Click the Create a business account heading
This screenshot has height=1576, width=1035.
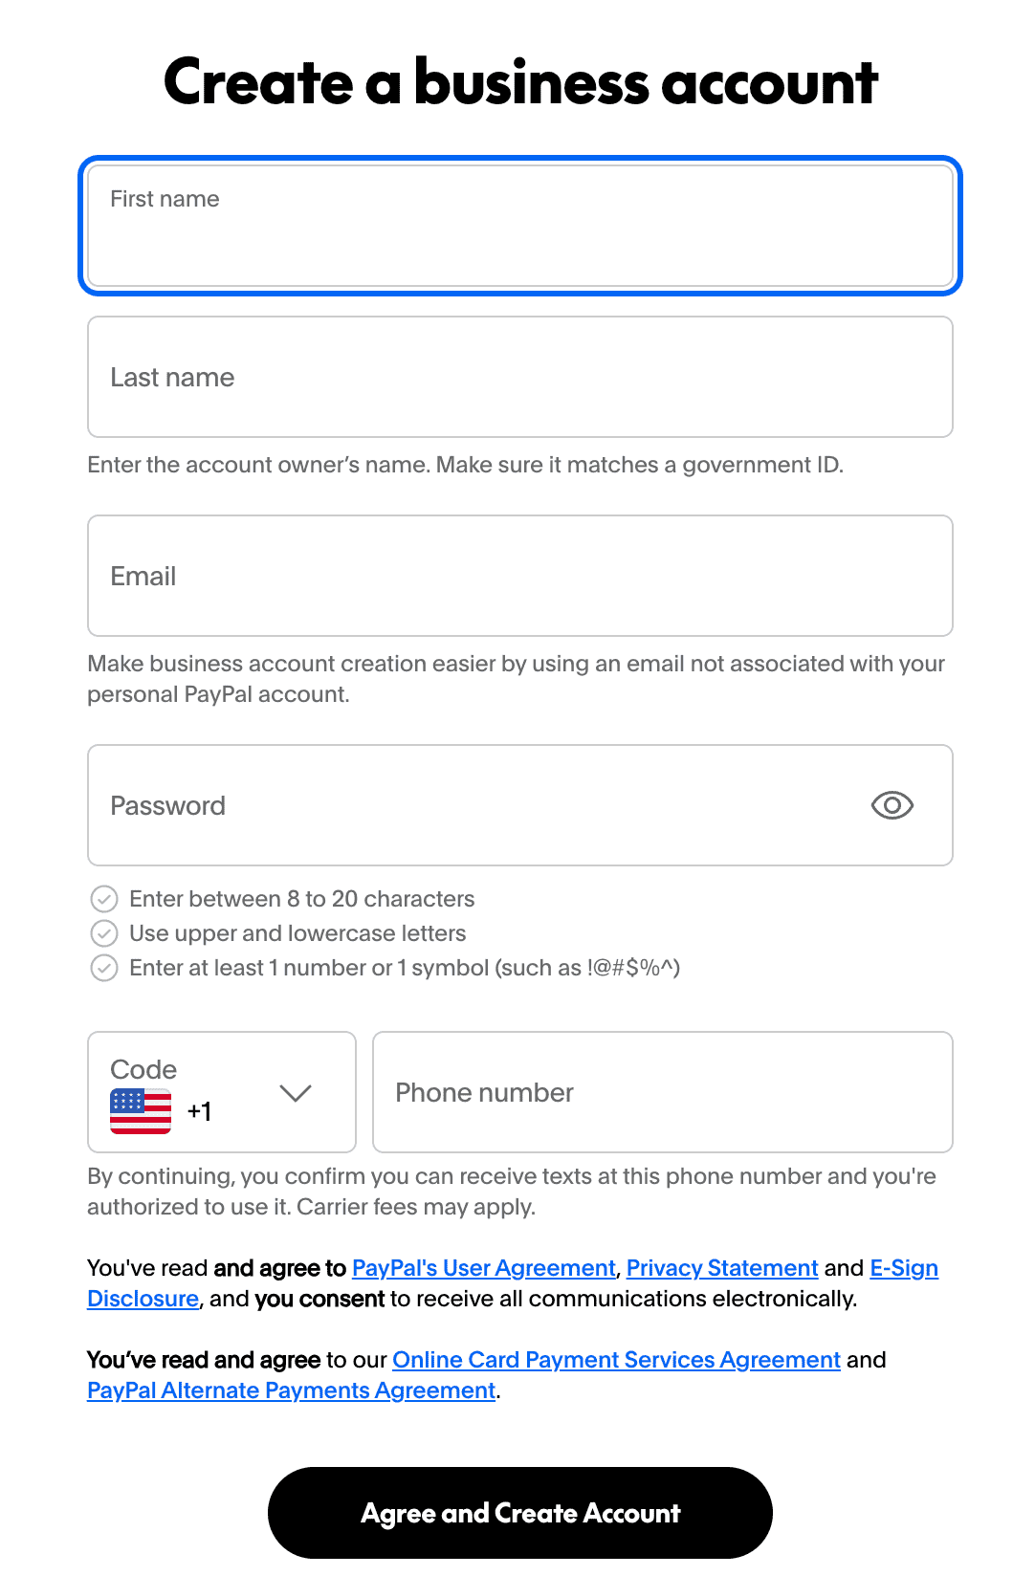coord(520,82)
